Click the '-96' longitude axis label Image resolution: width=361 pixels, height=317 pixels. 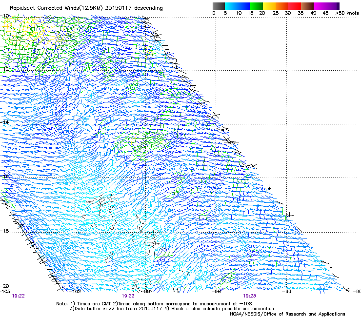216,292
